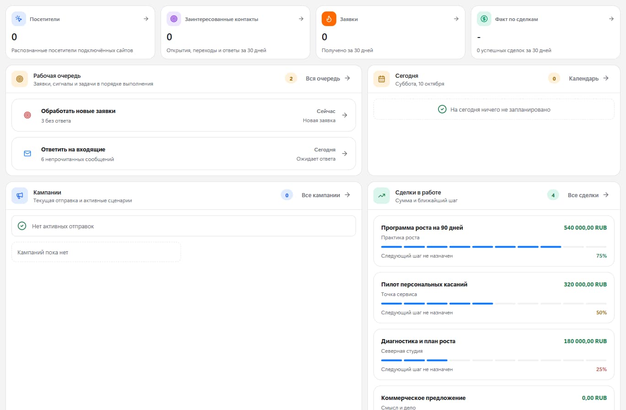
Task: Click the calendar icon next to Сегодня
Action: pyautogui.click(x=382, y=79)
